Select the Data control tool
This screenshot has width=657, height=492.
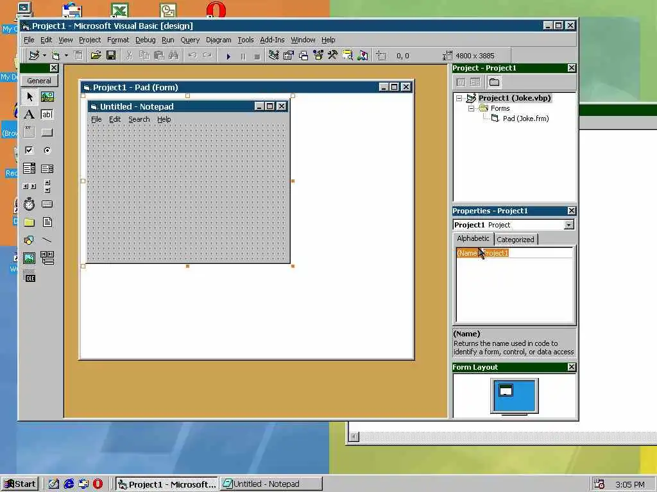point(47,258)
